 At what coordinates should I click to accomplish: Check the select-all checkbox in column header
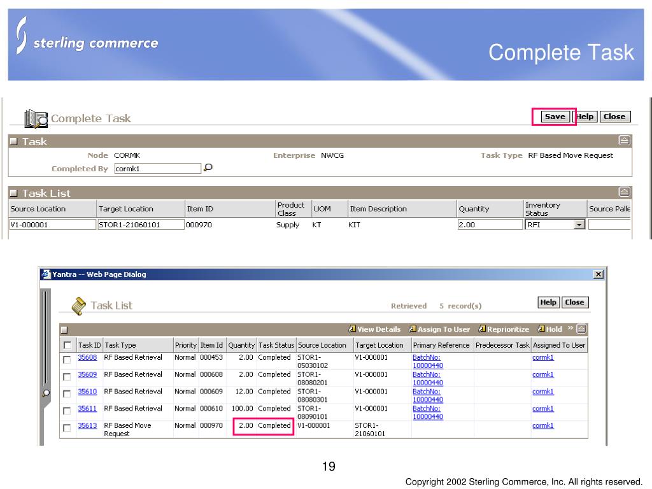pos(67,345)
